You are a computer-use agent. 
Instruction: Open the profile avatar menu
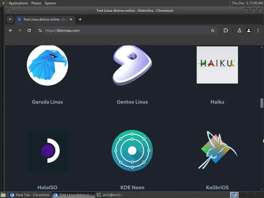click(x=249, y=30)
